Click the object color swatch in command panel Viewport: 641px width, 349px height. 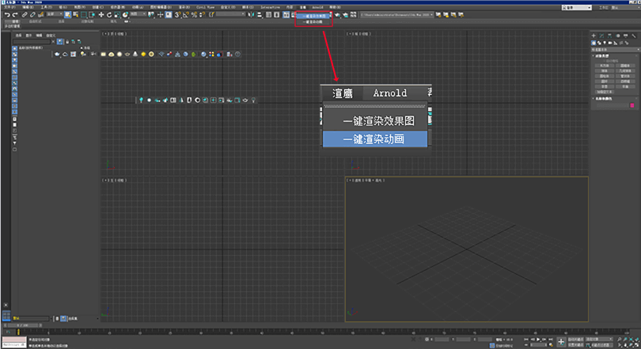(x=632, y=105)
